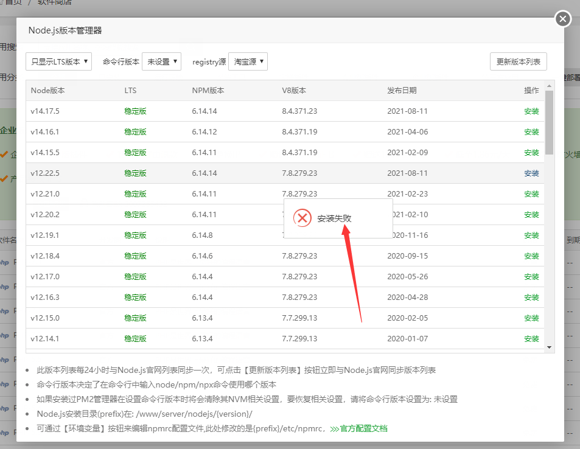
Task: Install Node version v12.16.3
Action: pyautogui.click(x=531, y=298)
